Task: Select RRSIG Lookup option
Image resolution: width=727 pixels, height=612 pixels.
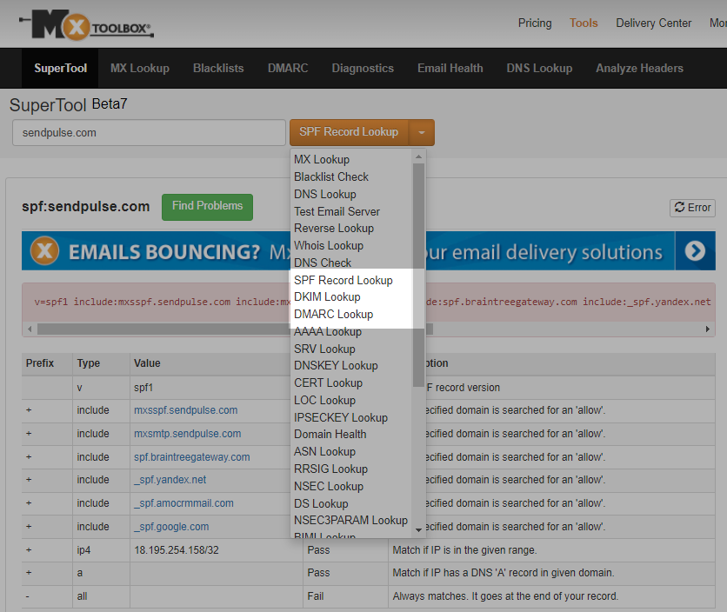Action: [x=330, y=469]
